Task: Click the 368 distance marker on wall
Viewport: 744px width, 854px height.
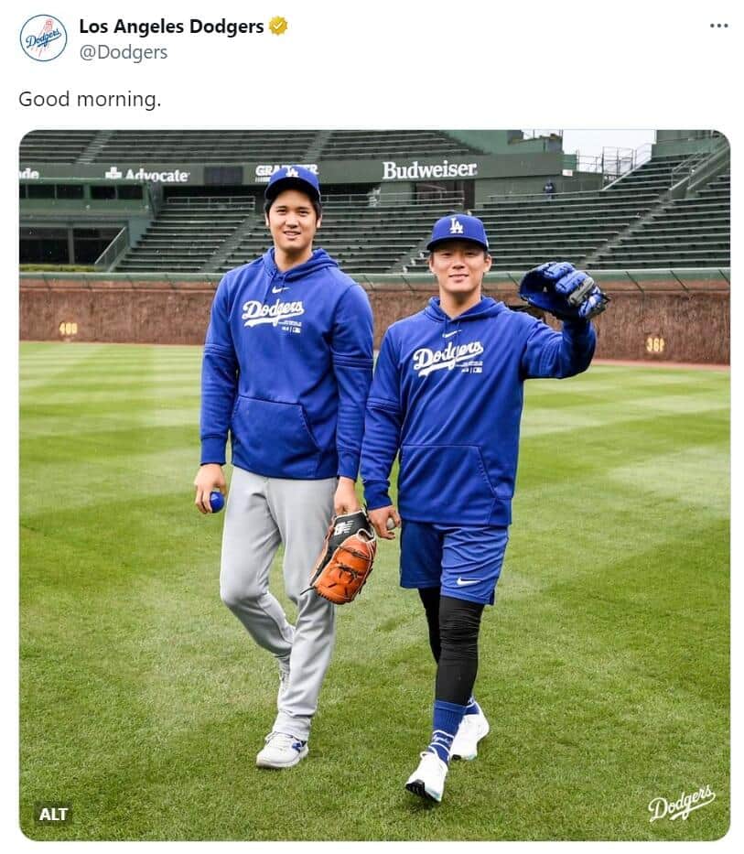Action: pyautogui.click(x=654, y=345)
